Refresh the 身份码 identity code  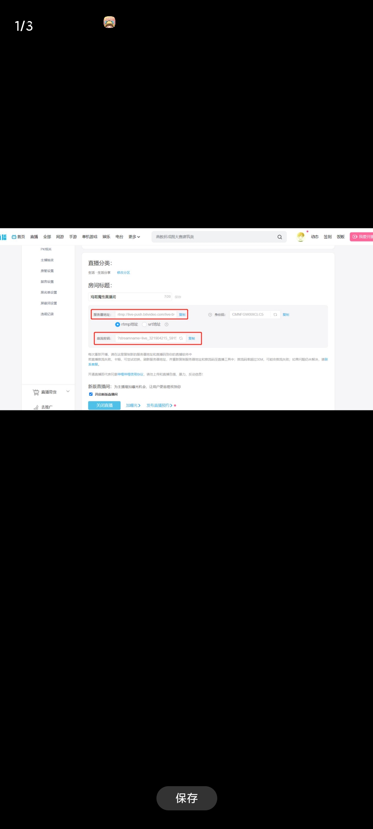coord(275,315)
